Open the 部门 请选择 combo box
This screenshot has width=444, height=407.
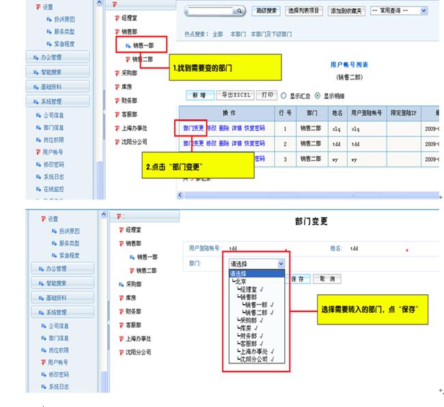click(x=257, y=263)
